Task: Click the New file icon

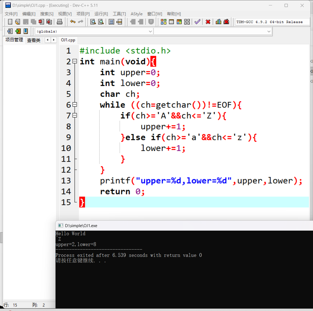Action: tap(10, 22)
